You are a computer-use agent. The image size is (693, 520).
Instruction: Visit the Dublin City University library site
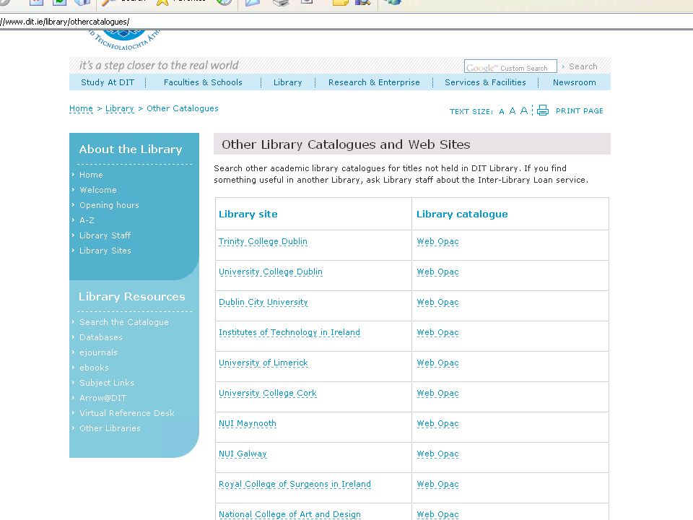(263, 302)
